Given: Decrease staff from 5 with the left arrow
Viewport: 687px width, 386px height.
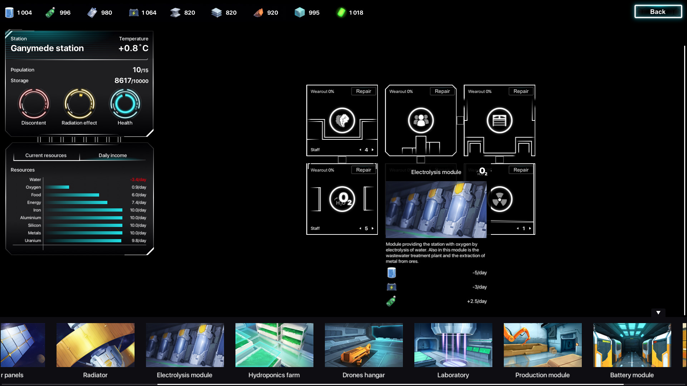Looking at the screenshot, I should (x=360, y=228).
